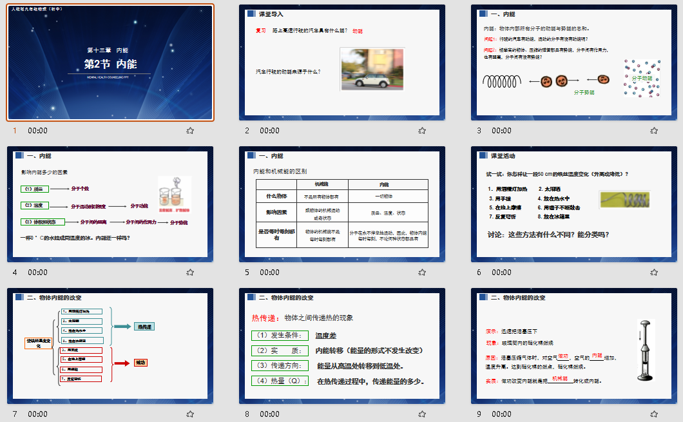Select slide 4 about factors affecting internal energy
683x422 pixels.
(x=110, y=205)
